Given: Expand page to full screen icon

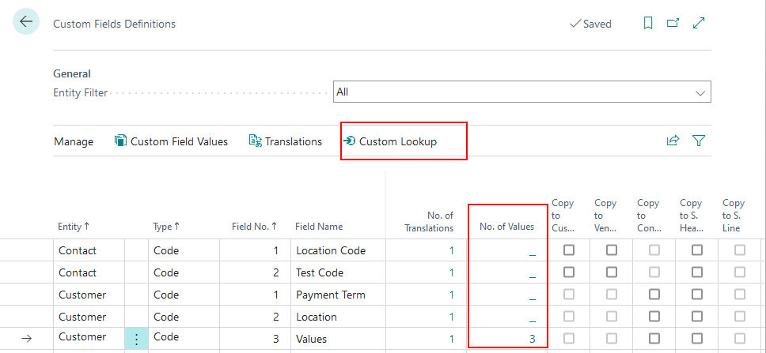Looking at the screenshot, I should point(699,24).
